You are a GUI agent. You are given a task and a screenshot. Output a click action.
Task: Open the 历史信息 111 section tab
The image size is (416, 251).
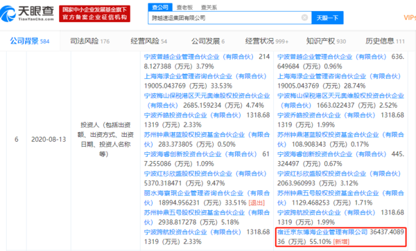coord(385,41)
